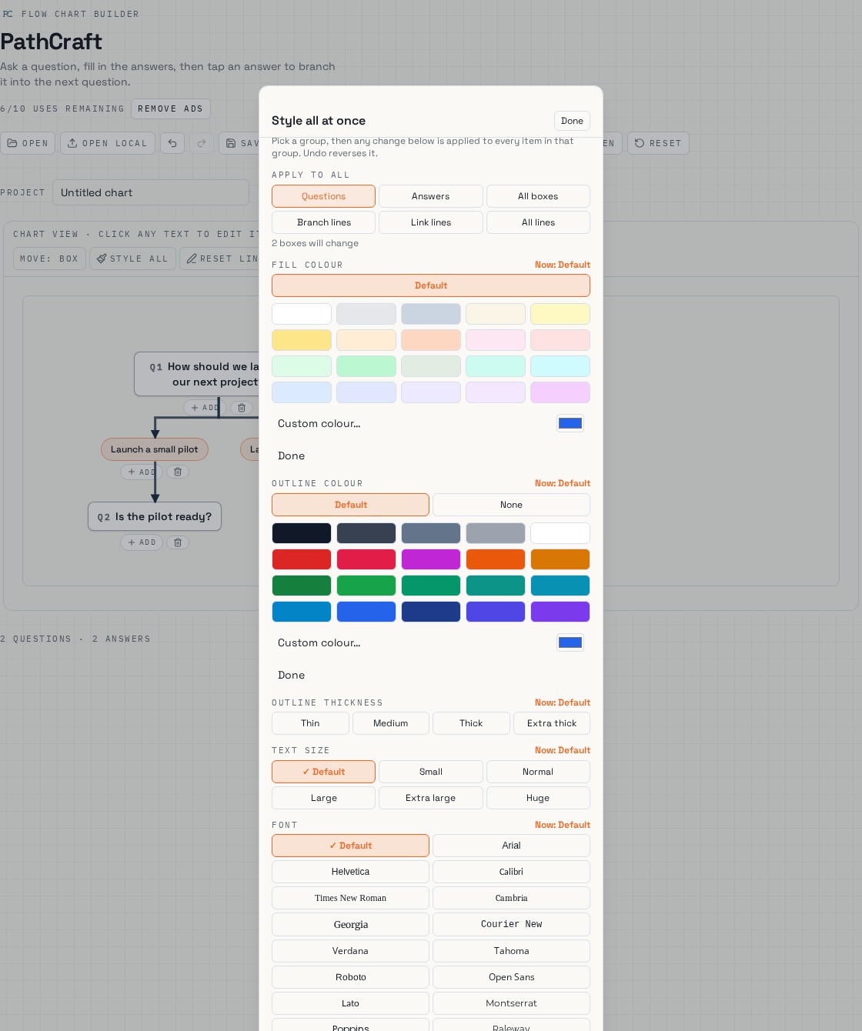The width and height of the screenshot is (862, 1031).
Task: Click the Q1 'How should we' question box
Action: tap(197, 374)
